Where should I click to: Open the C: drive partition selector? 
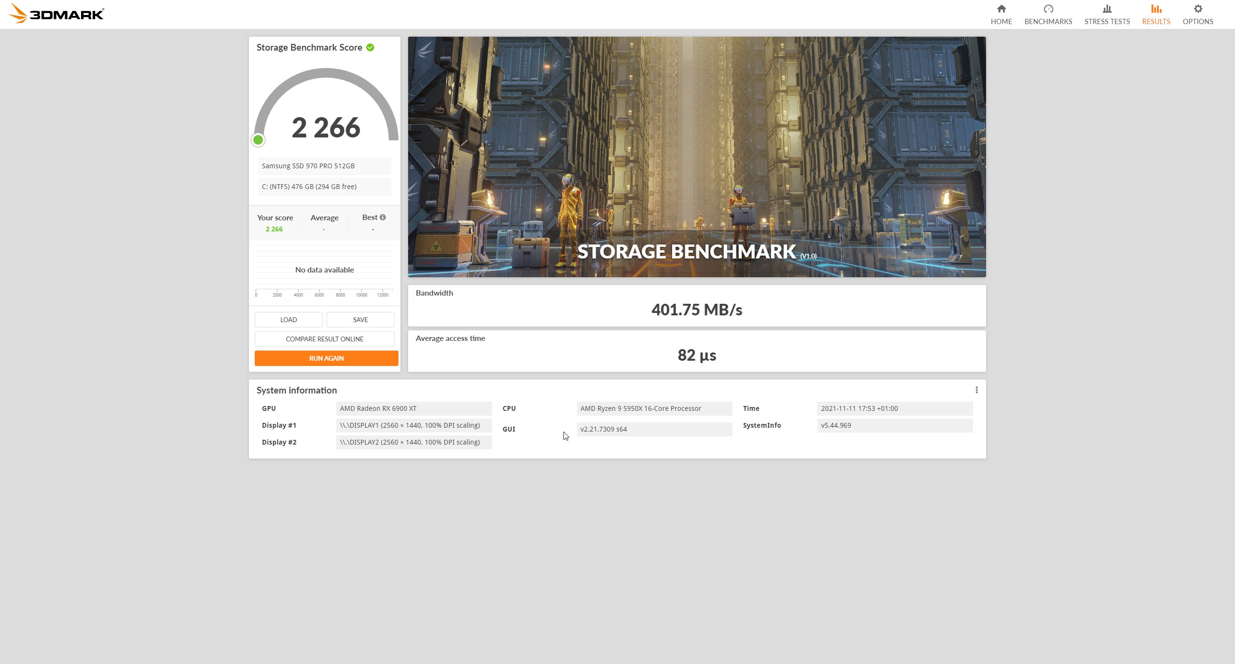coord(324,186)
